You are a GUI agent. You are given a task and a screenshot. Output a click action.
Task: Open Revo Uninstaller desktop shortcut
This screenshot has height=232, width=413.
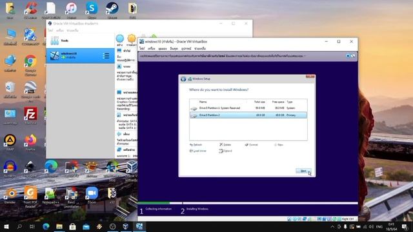coord(71,197)
